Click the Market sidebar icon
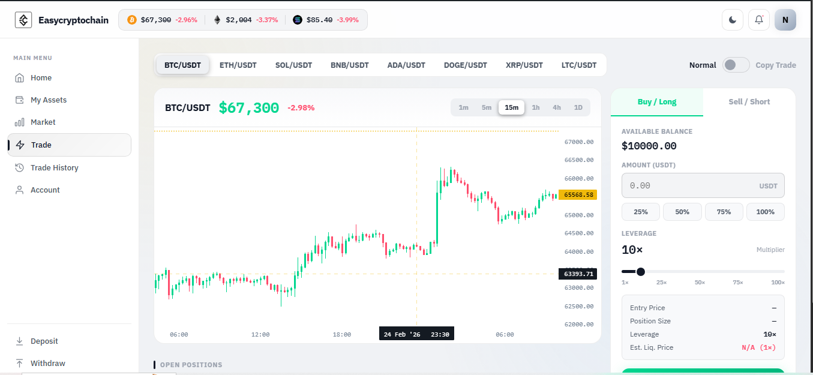Viewport: 813px width, 375px height. pyautogui.click(x=20, y=122)
